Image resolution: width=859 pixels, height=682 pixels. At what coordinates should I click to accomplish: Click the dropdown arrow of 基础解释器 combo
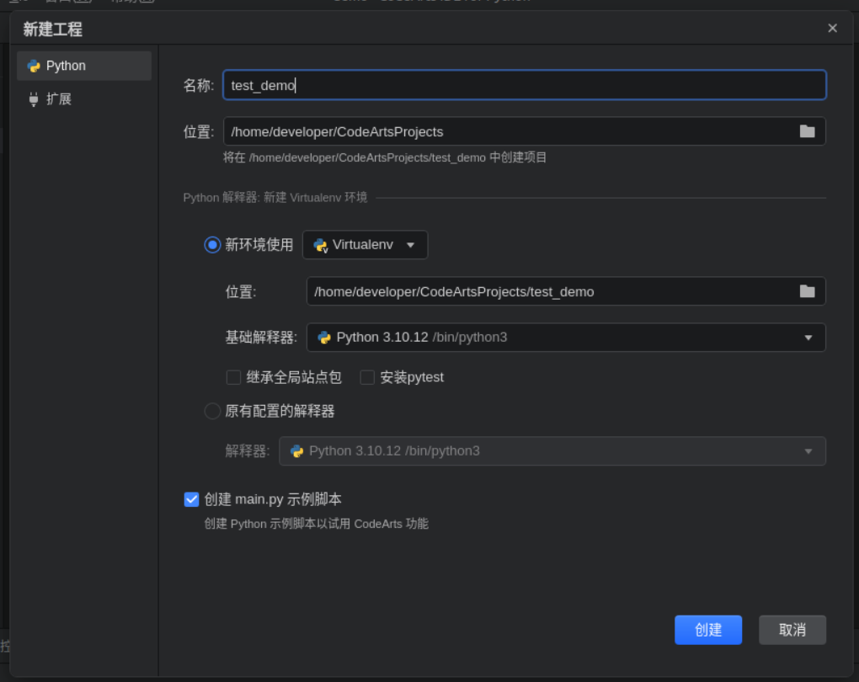tap(808, 338)
